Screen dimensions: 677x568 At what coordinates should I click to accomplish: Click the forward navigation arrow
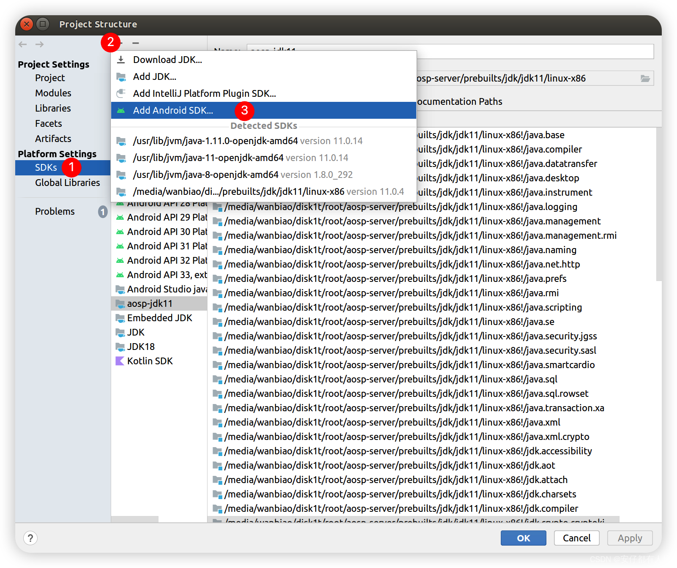point(39,44)
